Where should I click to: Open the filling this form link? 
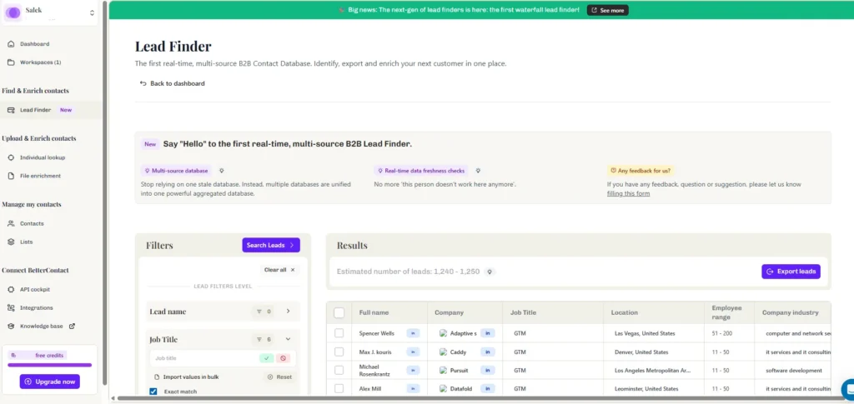click(628, 193)
